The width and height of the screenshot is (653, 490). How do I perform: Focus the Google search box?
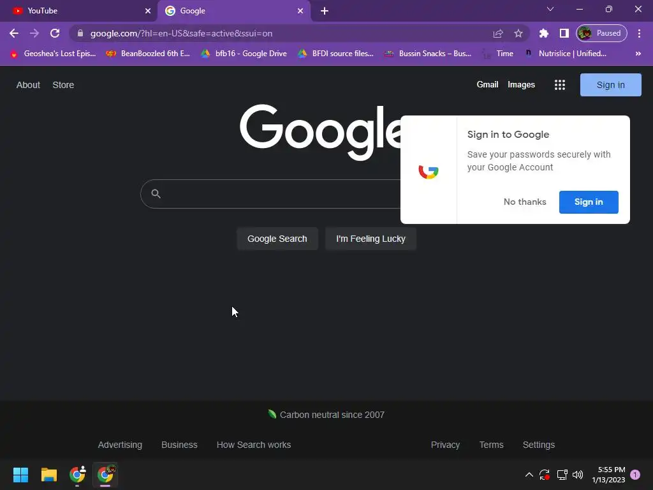(x=270, y=194)
